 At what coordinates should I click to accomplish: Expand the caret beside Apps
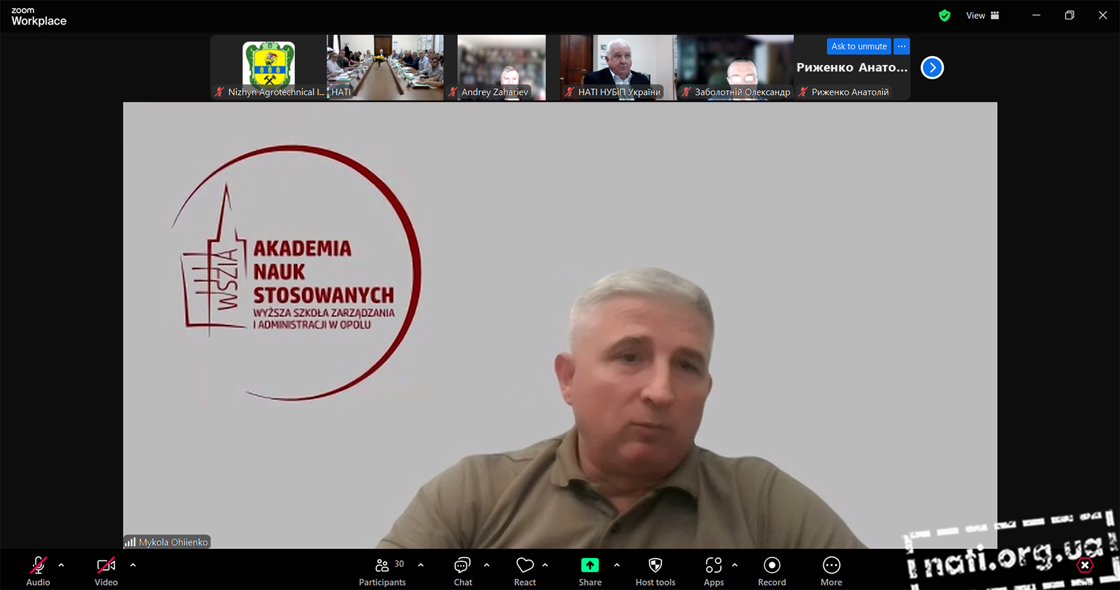click(734, 565)
